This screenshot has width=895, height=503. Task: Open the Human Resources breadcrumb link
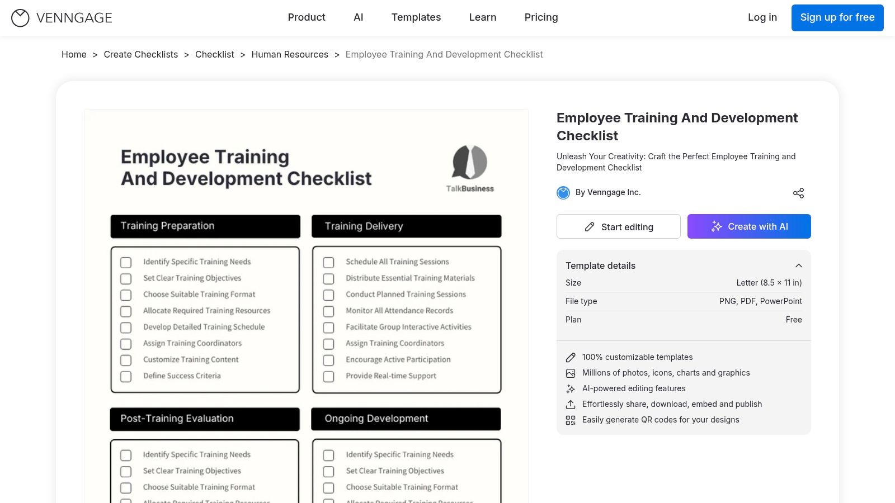[x=290, y=54]
